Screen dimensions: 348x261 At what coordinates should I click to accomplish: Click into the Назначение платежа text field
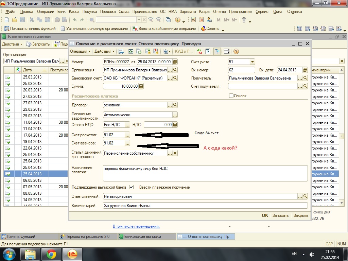point(205,173)
